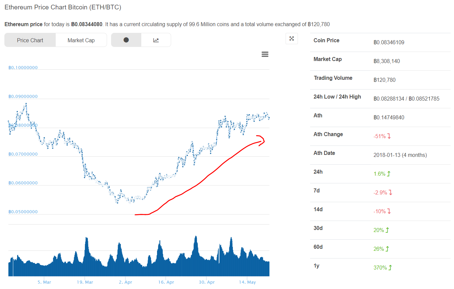Click the 19. Mar x-axis date label
The image size is (454, 289).
[x=85, y=282]
